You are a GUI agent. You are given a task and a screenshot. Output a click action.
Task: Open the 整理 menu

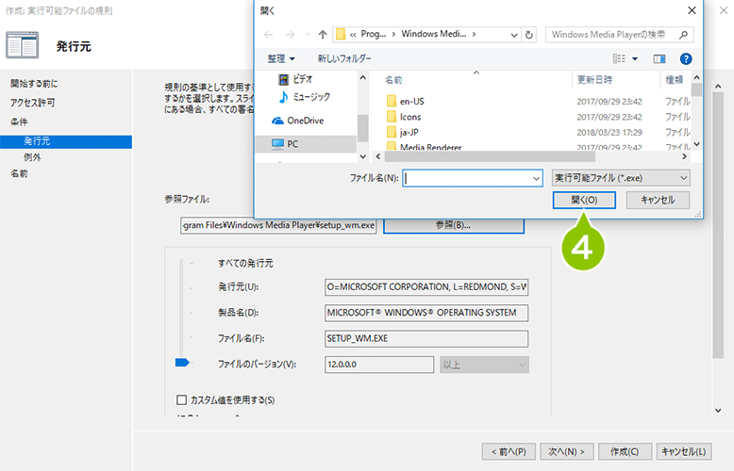[x=281, y=58]
